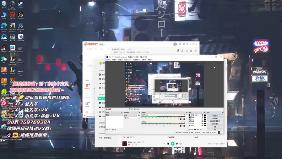Click the Exit button in OBS controls
Viewport: 282px width, 159px height.
point(215,129)
